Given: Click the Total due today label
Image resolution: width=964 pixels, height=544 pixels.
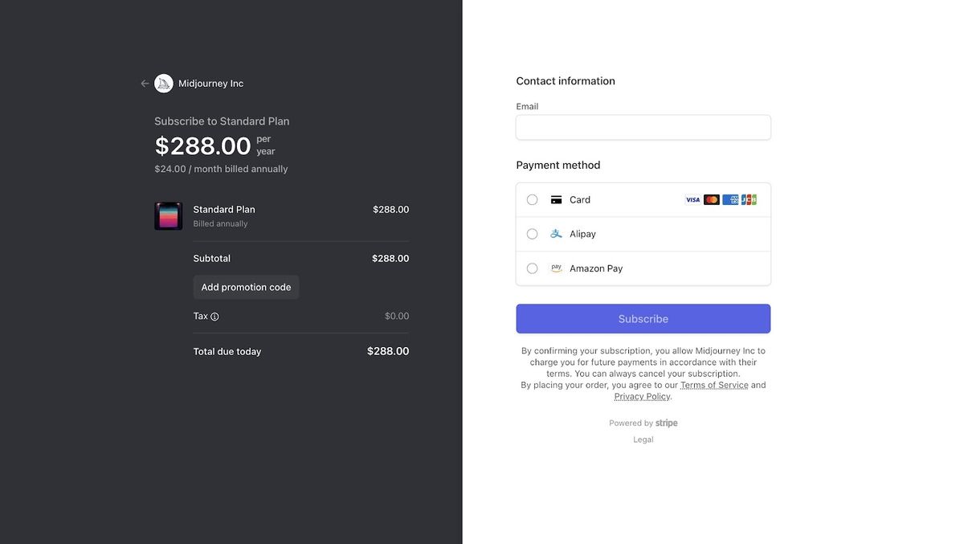Looking at the screenshot, I should tap(227, 352).
